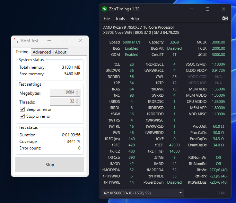Viewport: 236px width, 203px height.
Task: Click the ZenTimings app logo icon
Action: point(104,9)
